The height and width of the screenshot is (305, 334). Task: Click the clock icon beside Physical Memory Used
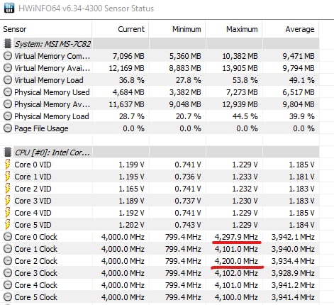pyautogui.click(x=8, y=92)
